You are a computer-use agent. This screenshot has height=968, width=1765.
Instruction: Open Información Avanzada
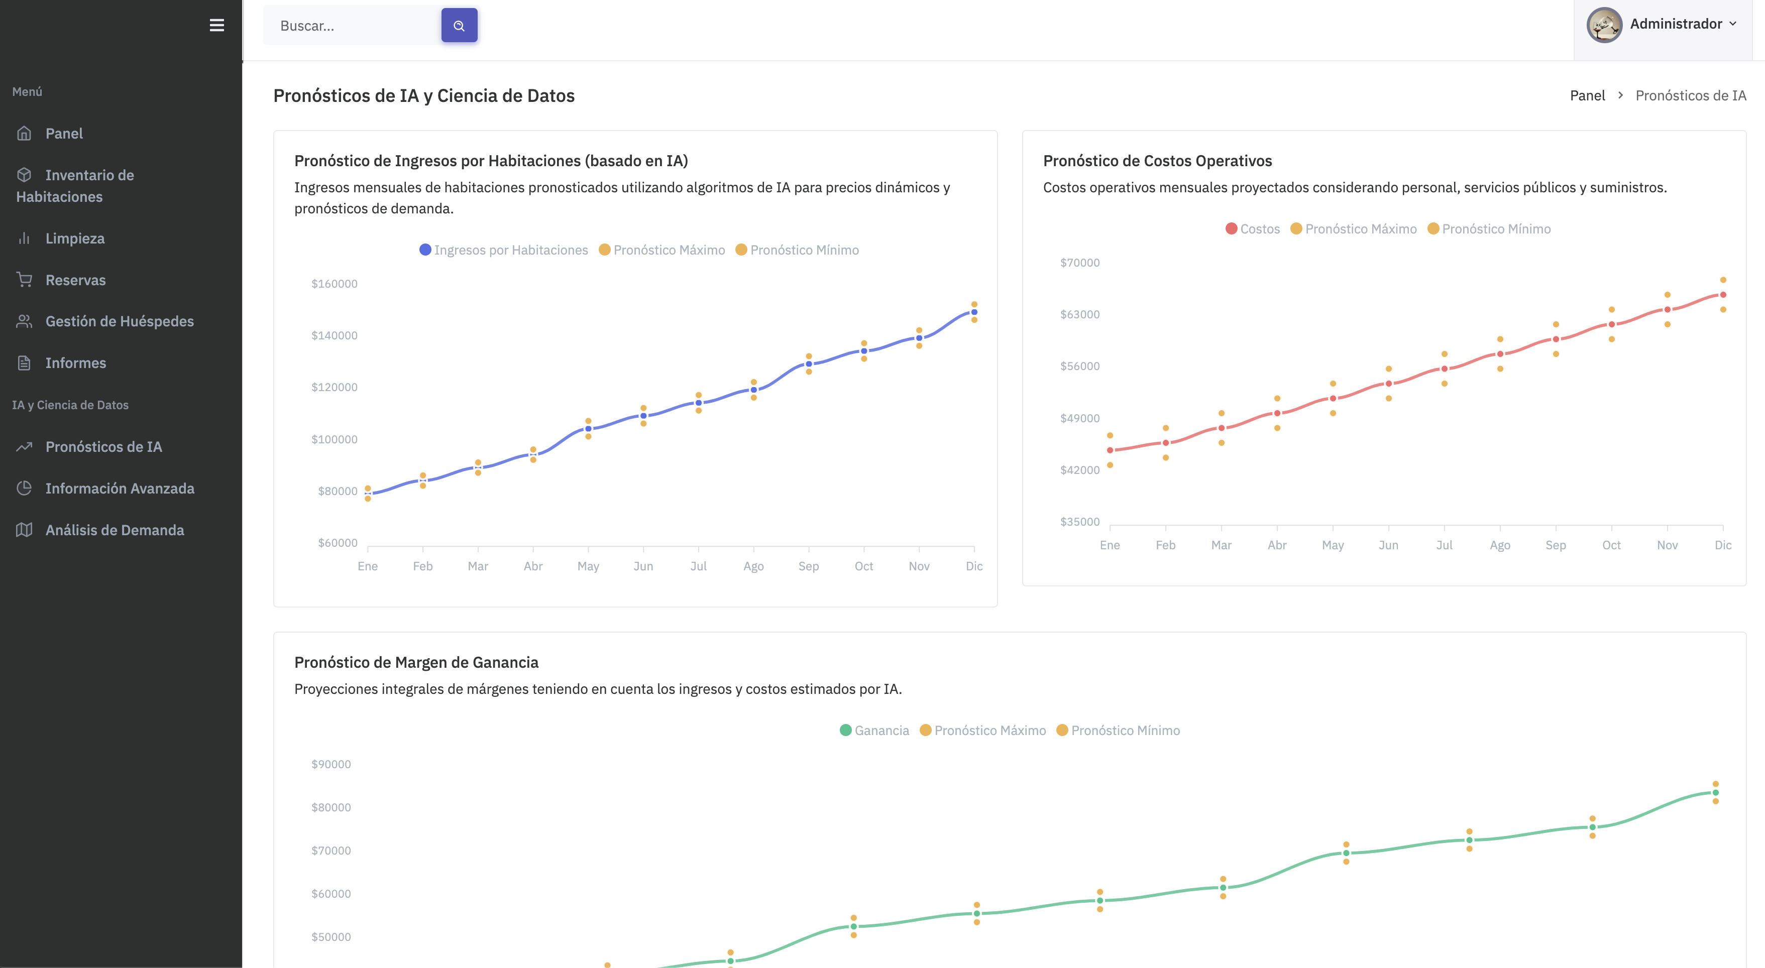[120, 488]
